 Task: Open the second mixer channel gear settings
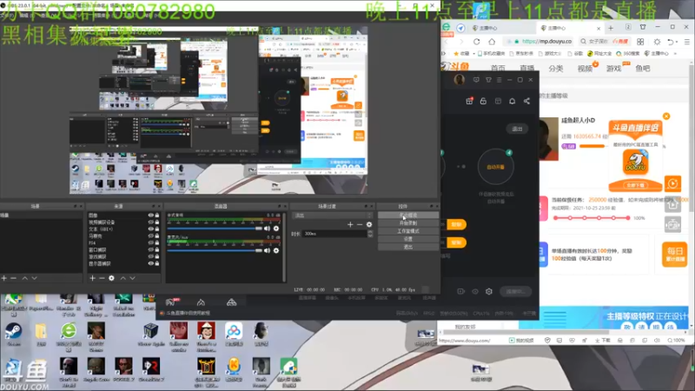click(x=276, y=250)
